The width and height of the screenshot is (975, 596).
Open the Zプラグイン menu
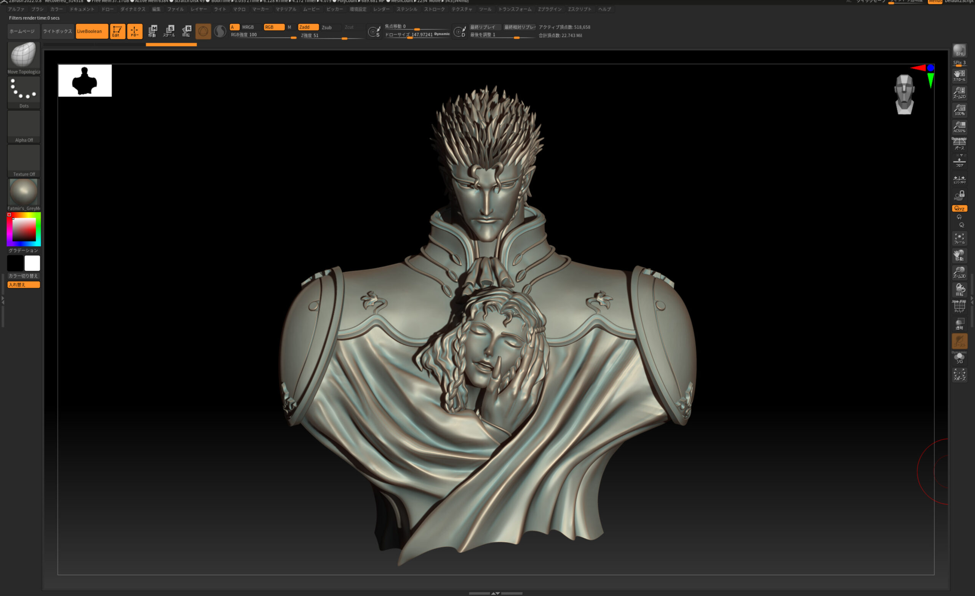550,9
